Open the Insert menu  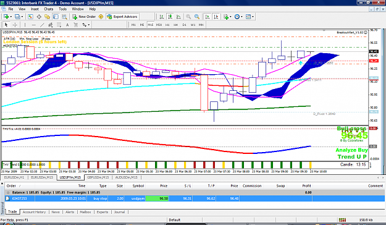point(35,9)
